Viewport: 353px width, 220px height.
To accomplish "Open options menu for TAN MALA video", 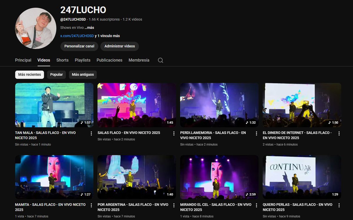I will pos(91,133).
